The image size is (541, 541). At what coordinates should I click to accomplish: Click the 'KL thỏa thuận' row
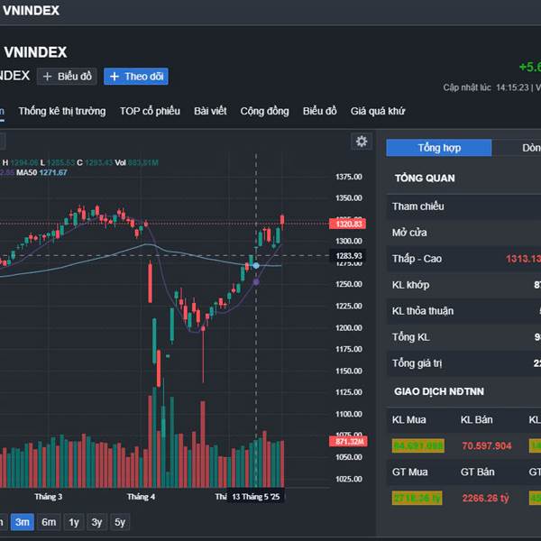click(463, 311)
